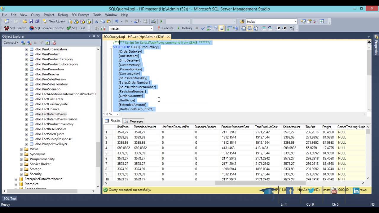Click the SQL Test toolbar button
The height and width of the screenshot is (213, 379).
76,28
